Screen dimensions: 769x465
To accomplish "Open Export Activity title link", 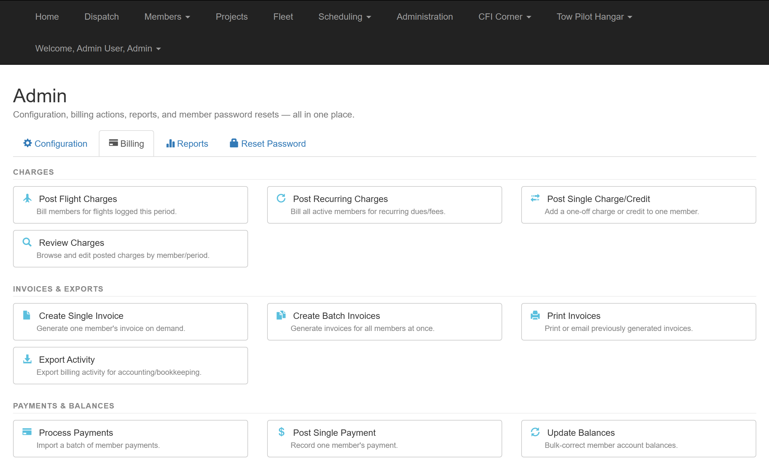I will 67,360.
